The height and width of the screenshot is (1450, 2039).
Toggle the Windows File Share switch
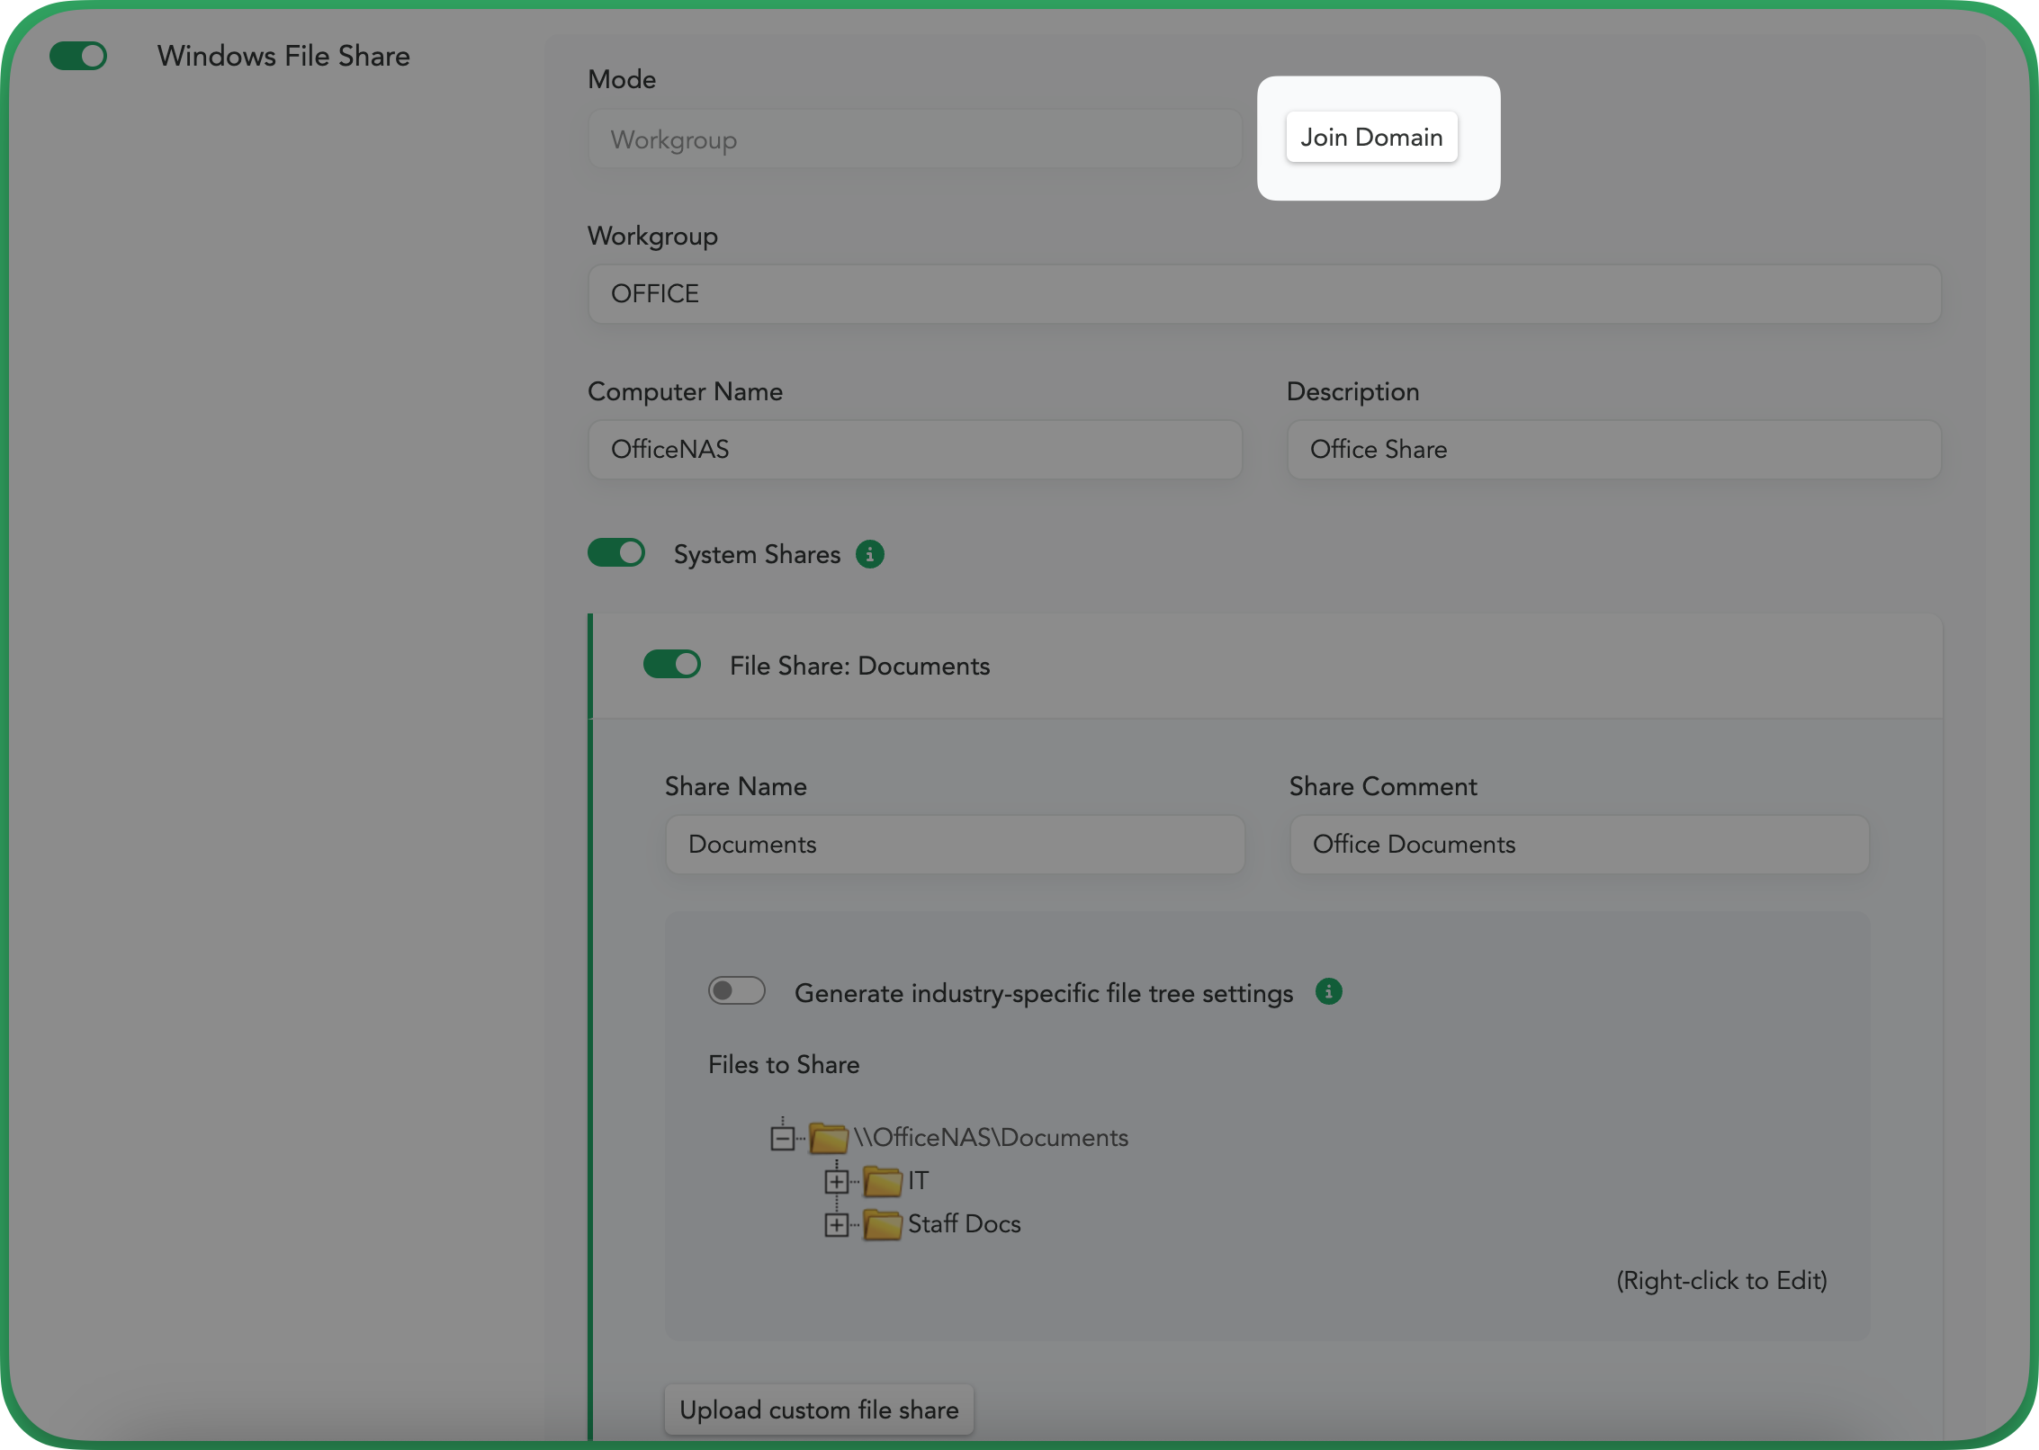click(78, 56)
